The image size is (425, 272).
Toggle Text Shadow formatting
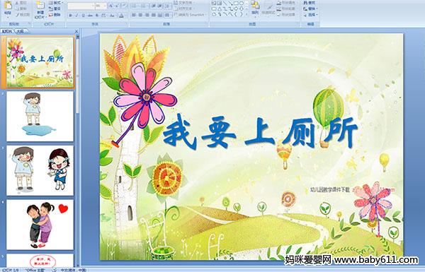pos(97,16)
